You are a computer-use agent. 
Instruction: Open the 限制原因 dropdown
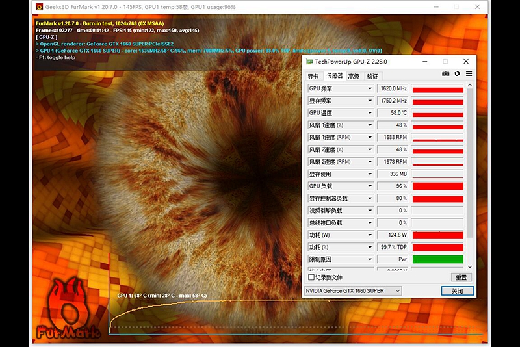370,259
